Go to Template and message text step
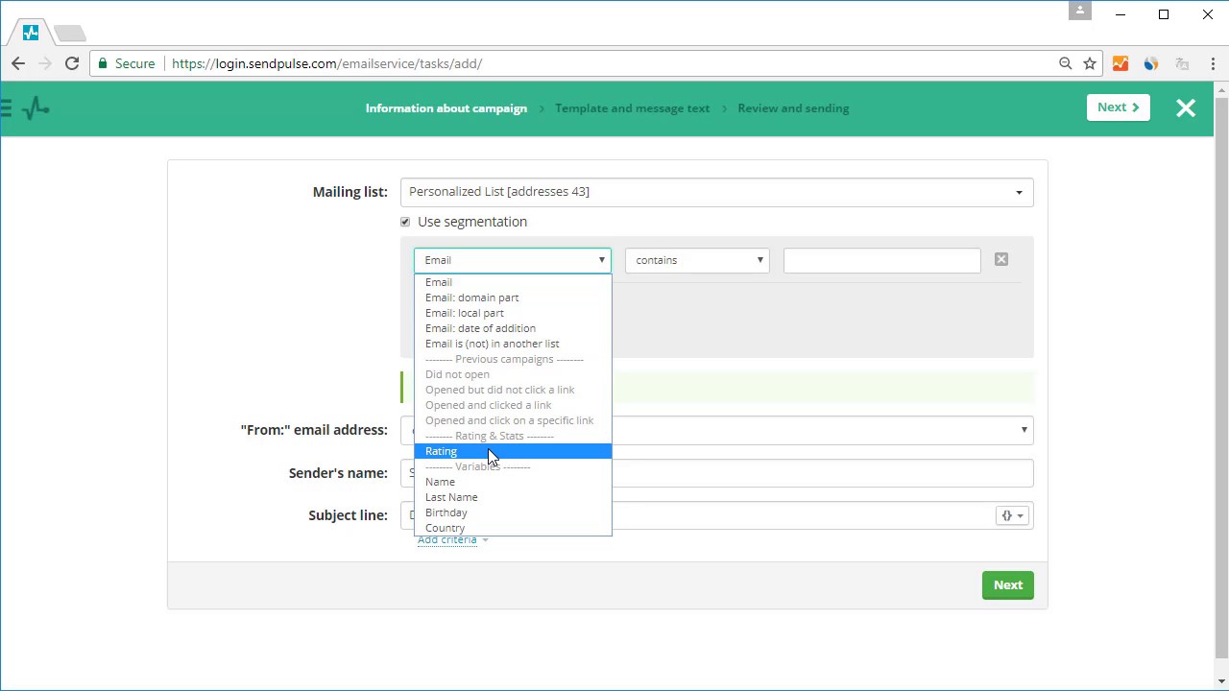This screenshot has width=1229, height=691. pyautogui.click(x=633, y=108)
